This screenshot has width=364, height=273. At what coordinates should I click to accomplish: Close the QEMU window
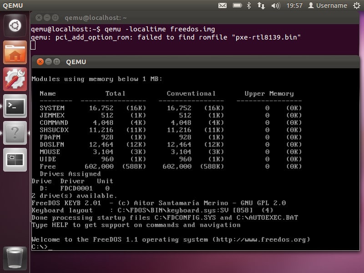pos(40,61)
